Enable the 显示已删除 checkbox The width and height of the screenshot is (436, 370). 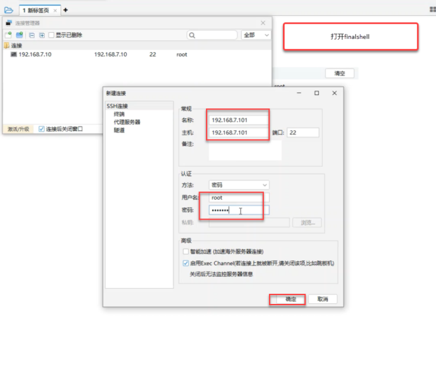coord(52,35)
